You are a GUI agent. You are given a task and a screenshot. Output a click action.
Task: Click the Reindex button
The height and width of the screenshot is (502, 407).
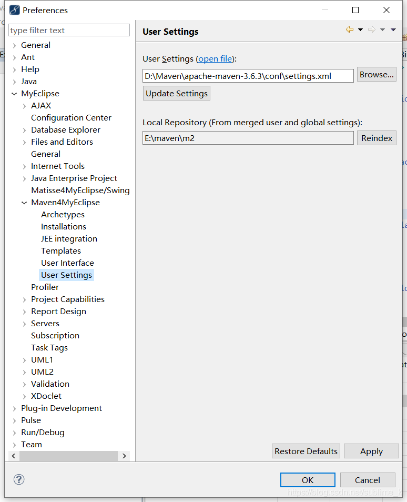377,138
